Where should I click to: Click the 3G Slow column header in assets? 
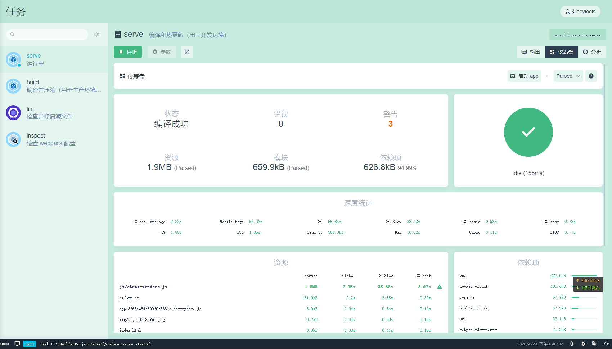click(385, 276)
